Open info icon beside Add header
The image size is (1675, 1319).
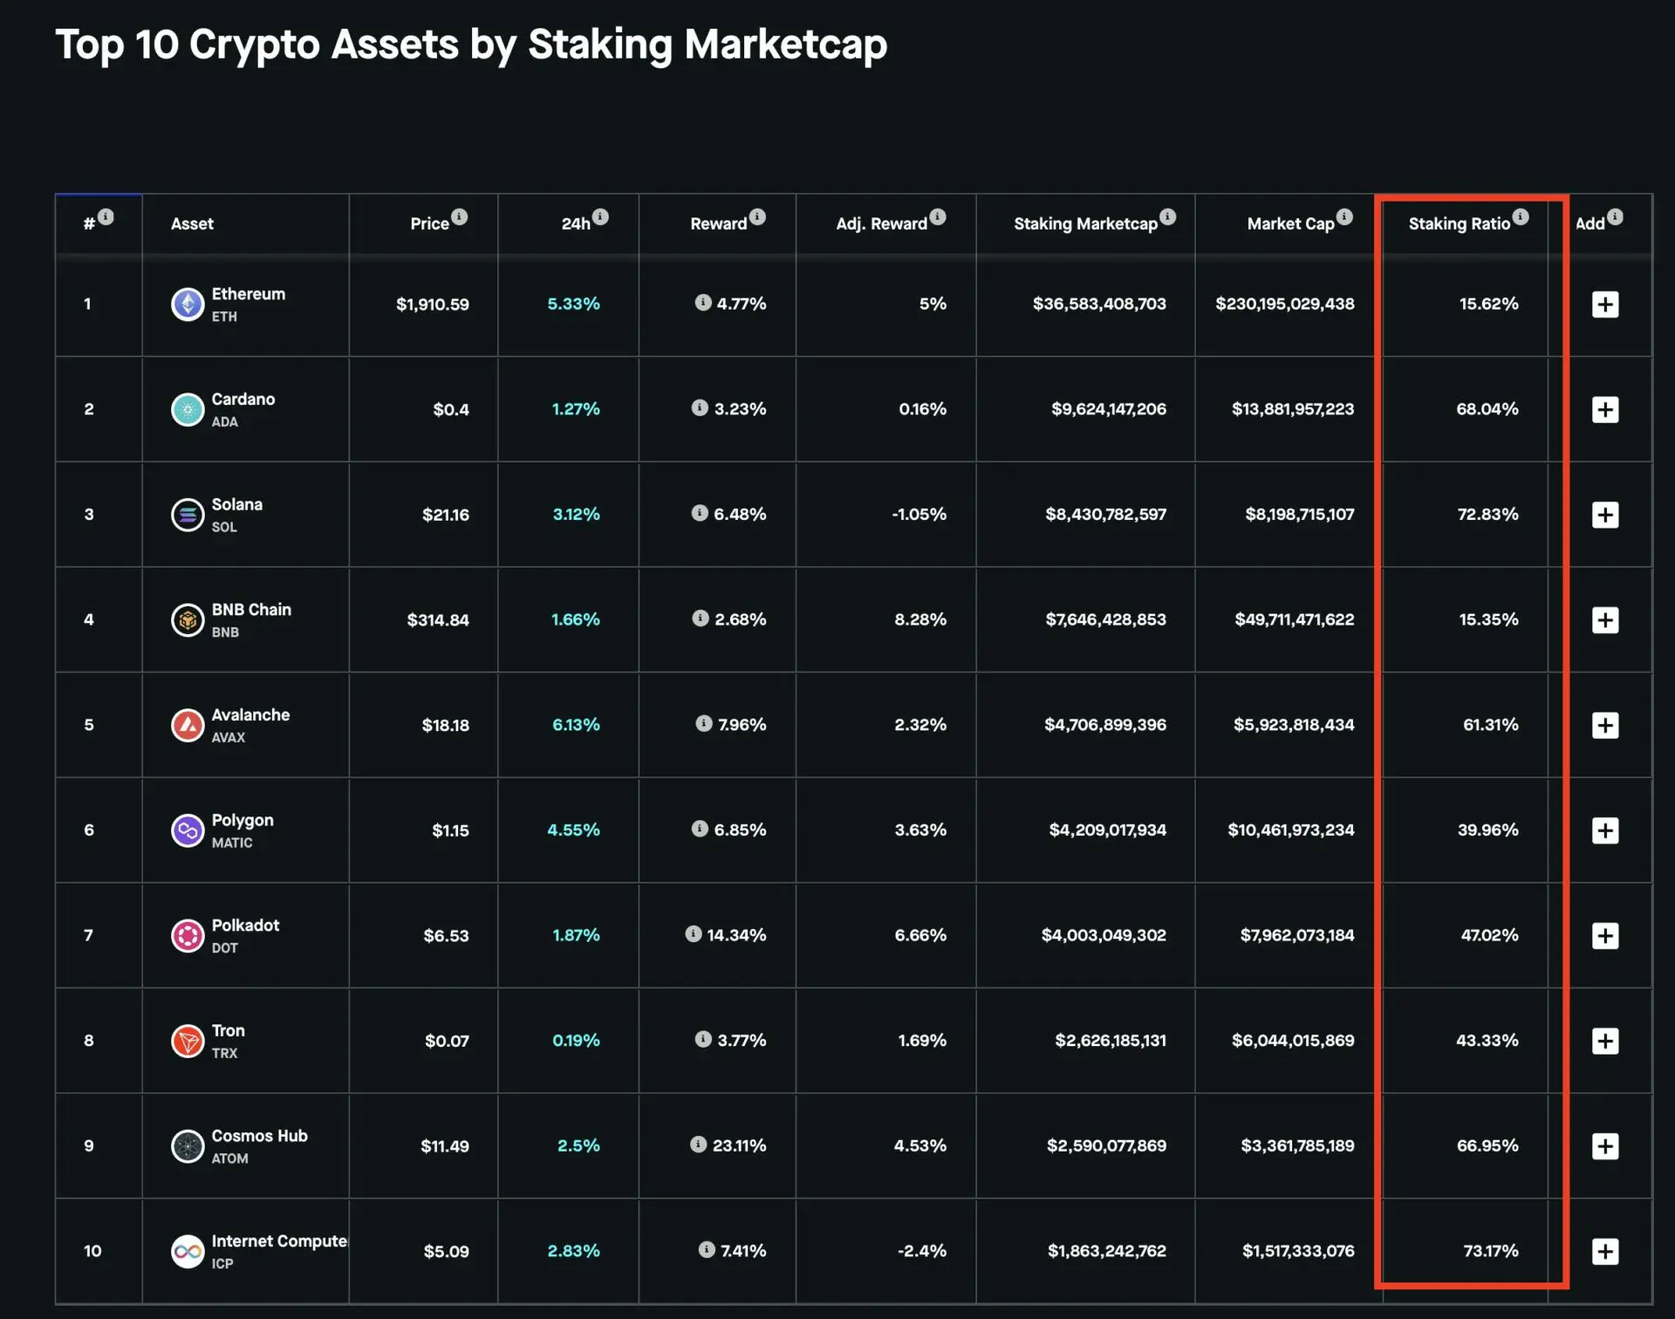[x=1616, y=216]
